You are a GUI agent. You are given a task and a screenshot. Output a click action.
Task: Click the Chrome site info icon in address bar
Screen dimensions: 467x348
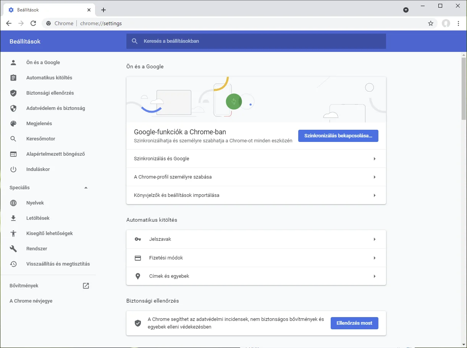point(48,23)
